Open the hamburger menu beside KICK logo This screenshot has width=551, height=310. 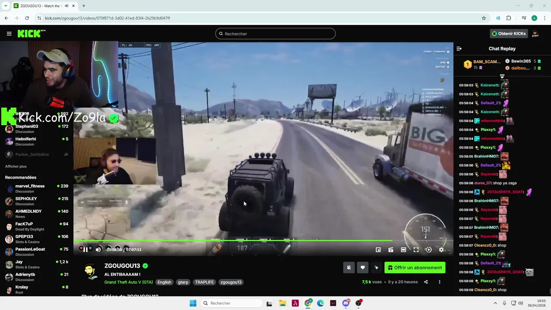[x=9, y=34]
